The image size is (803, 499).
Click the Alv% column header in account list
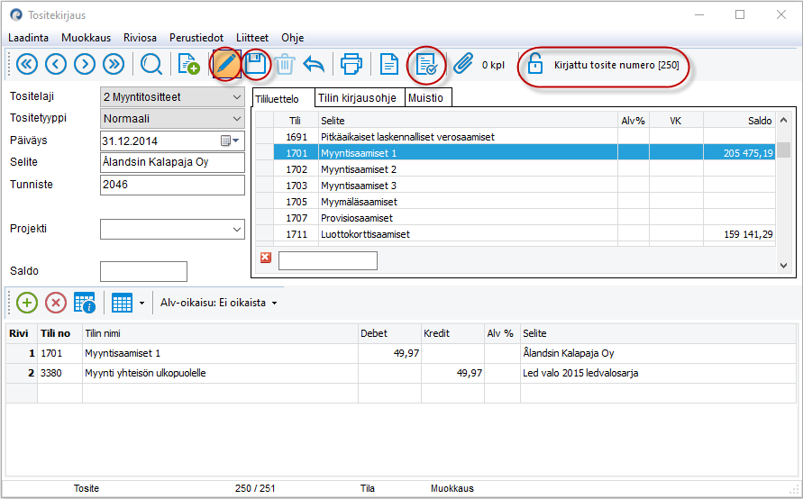click(x=634, y=121)
